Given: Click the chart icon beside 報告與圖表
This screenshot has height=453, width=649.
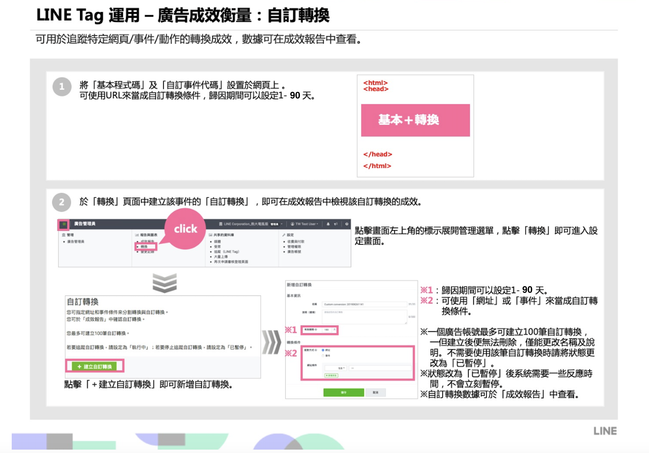Looking at the screenshot, I should pos(137,235).
